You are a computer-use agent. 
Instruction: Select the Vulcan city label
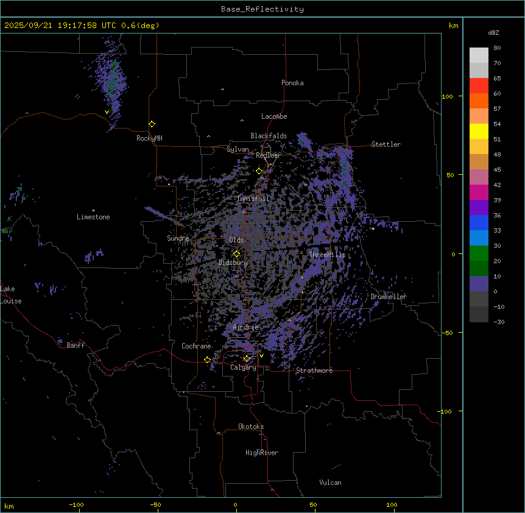coord(330,483)
